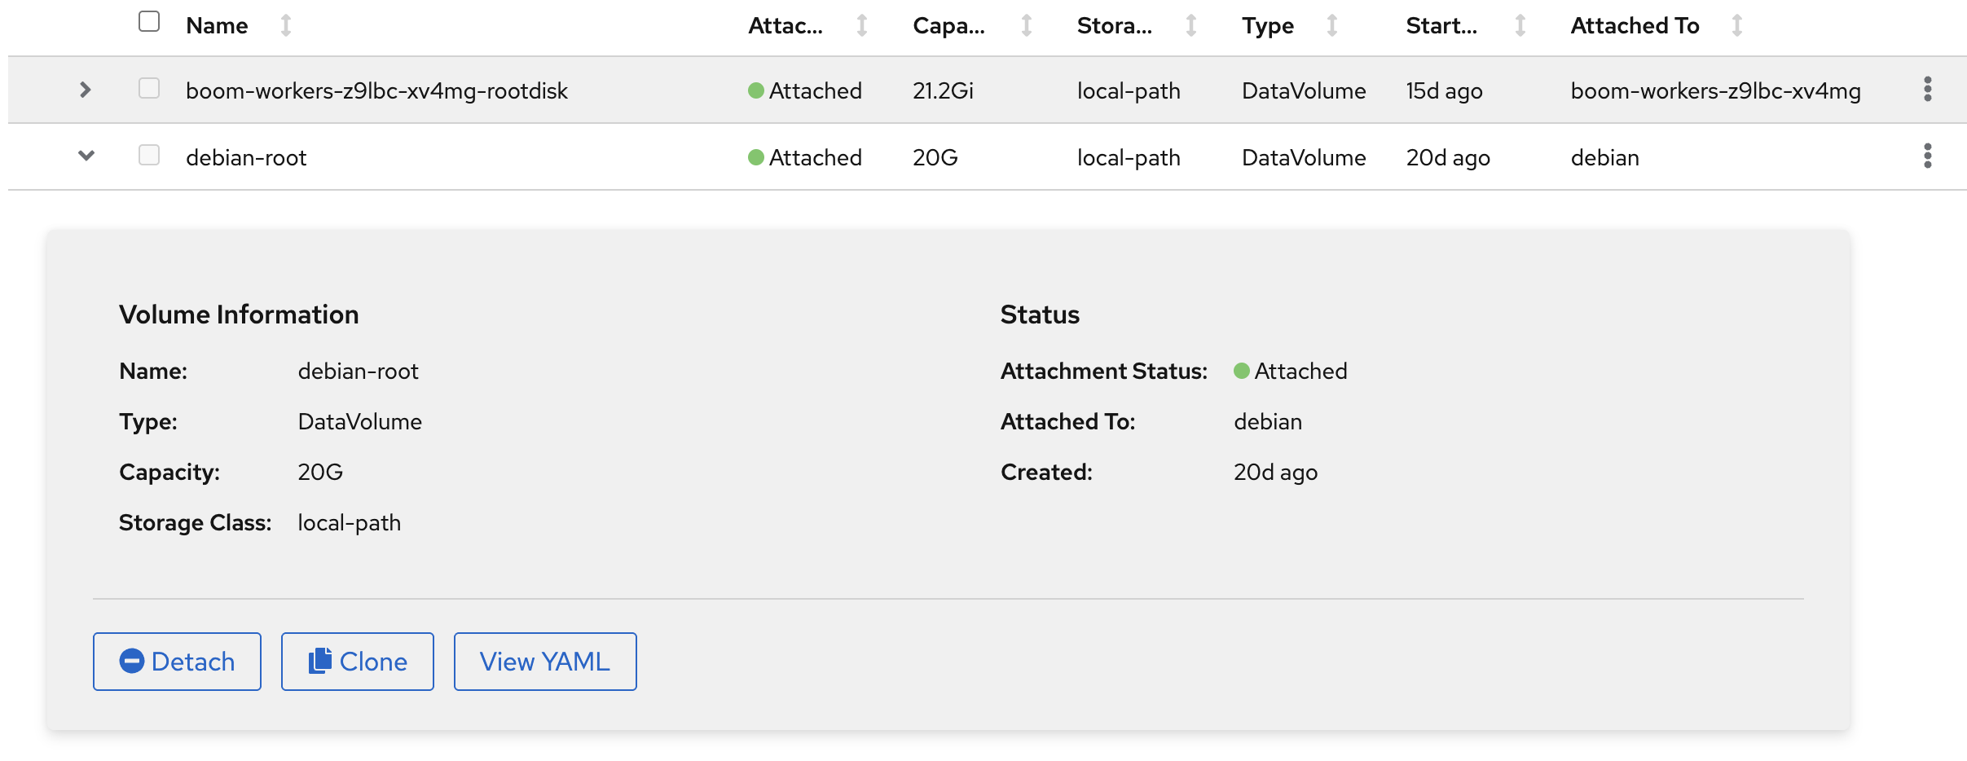The image size is (1967, 761).
Task: Toggle the select-all checkbox in header
Action: point(149,21)
